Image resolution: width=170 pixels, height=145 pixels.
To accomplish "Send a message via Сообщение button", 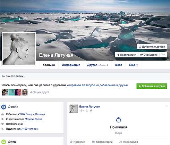I will [149, 55].
